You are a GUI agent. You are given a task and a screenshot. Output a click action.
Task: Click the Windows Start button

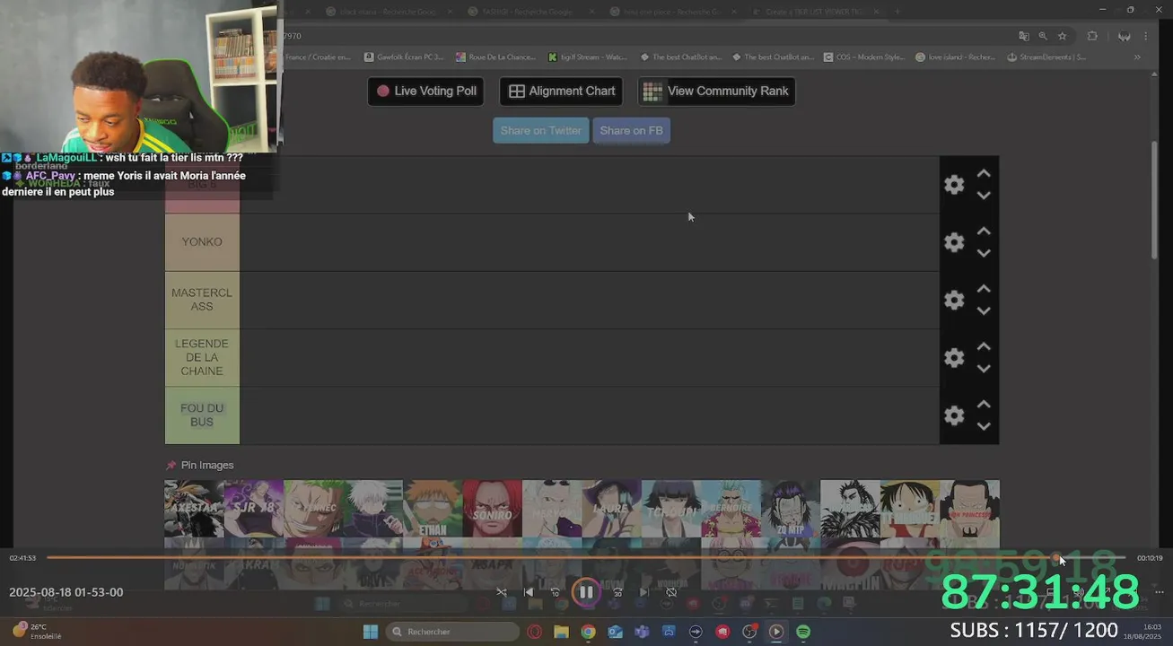click(x=370, y=632)
